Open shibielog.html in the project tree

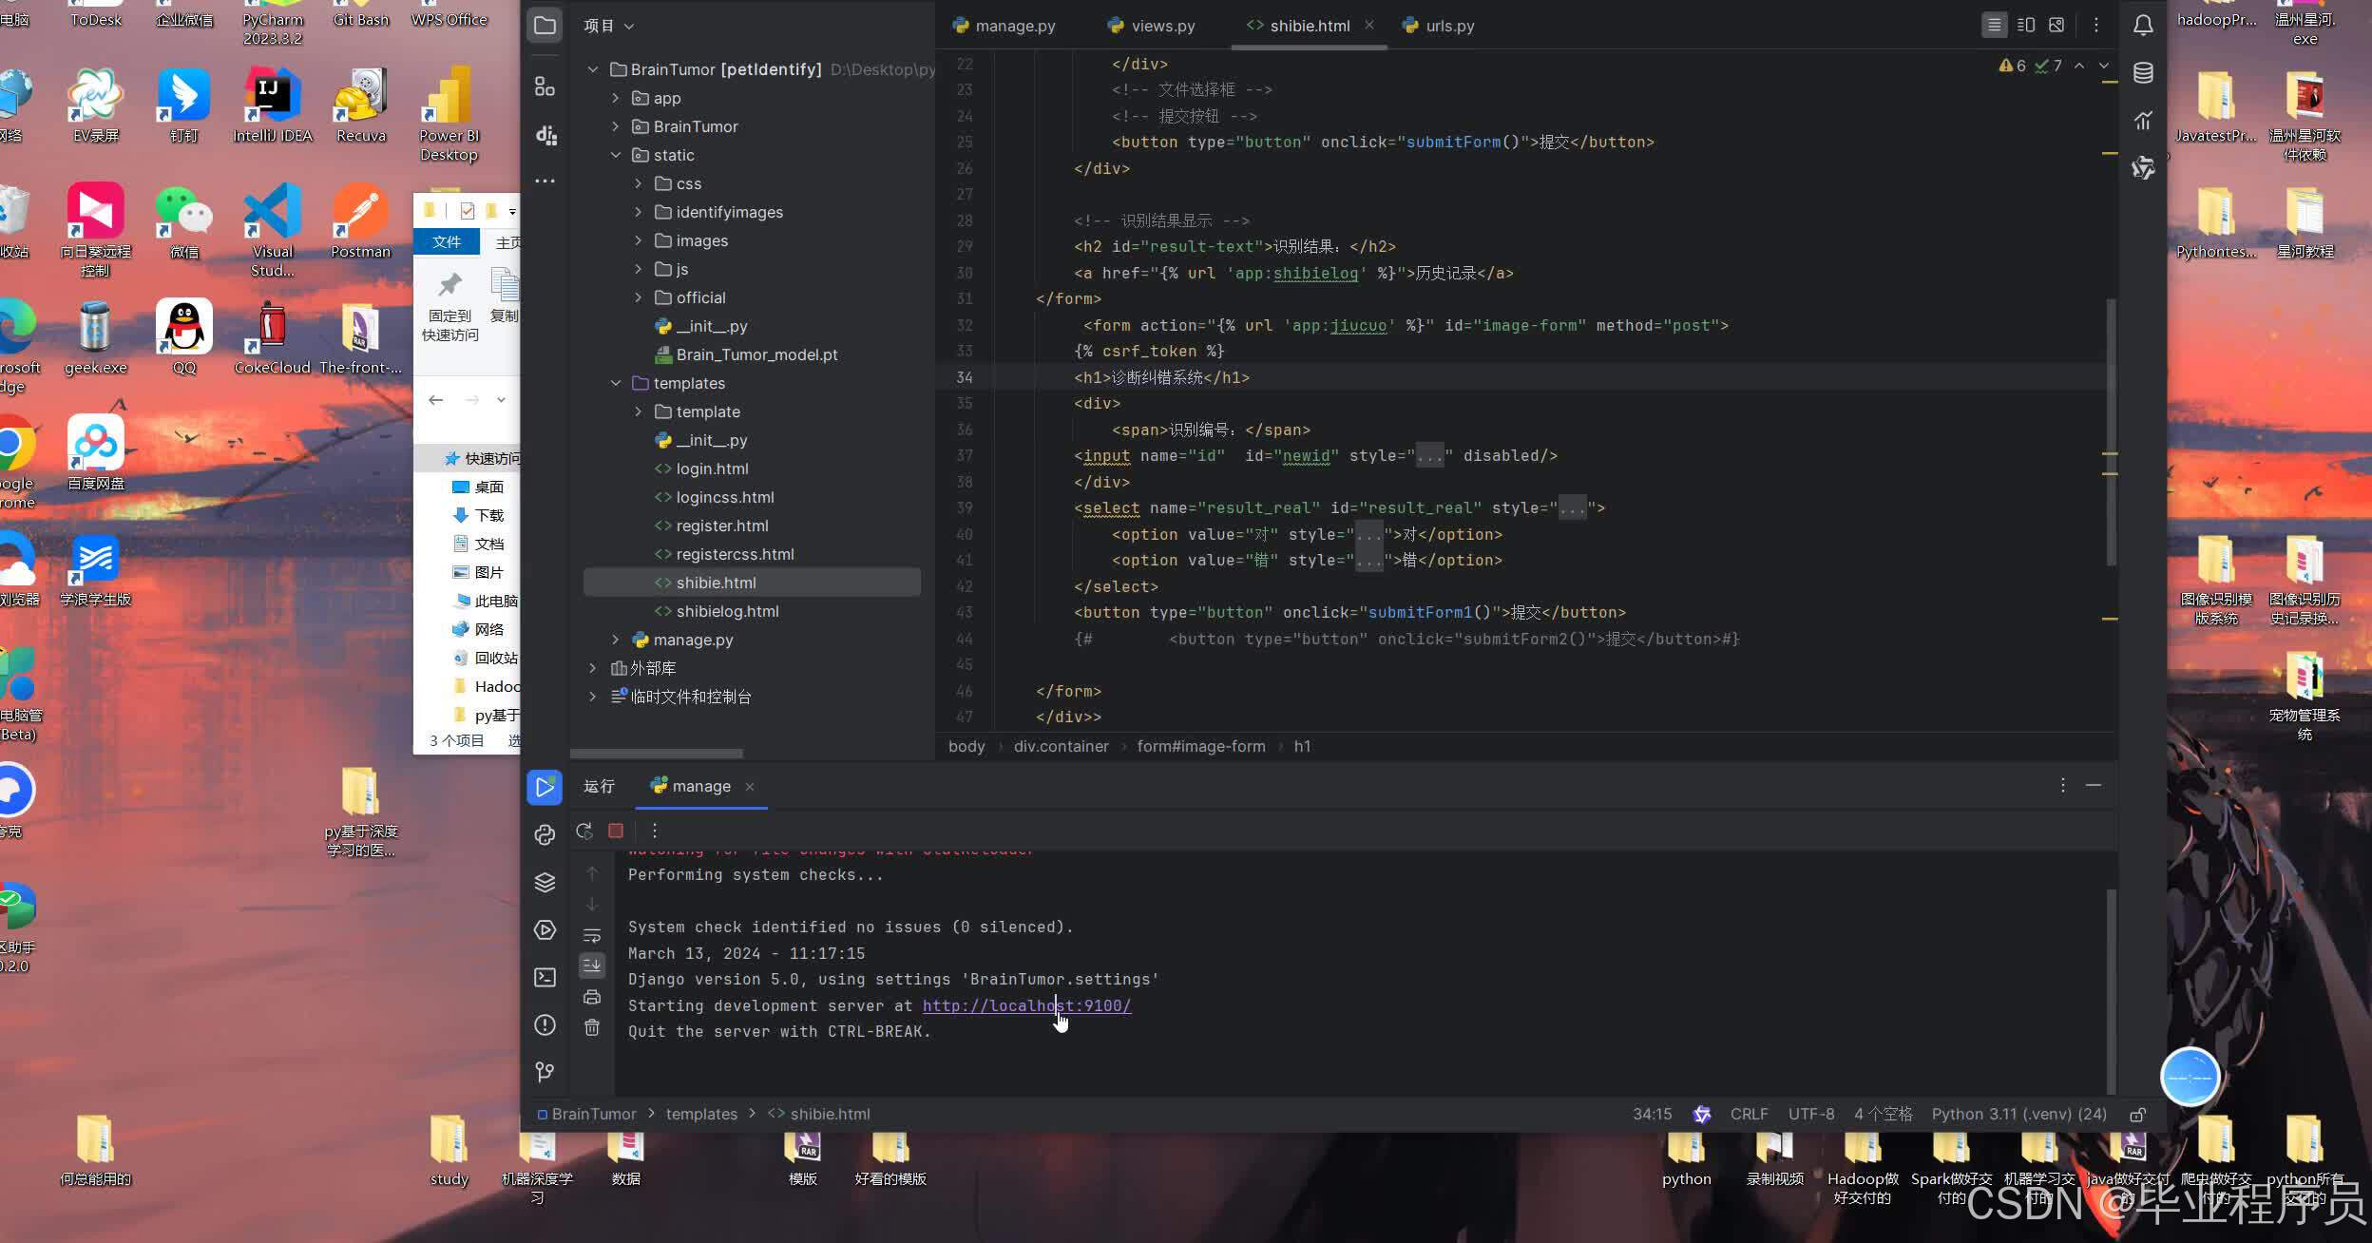(727, 611)
